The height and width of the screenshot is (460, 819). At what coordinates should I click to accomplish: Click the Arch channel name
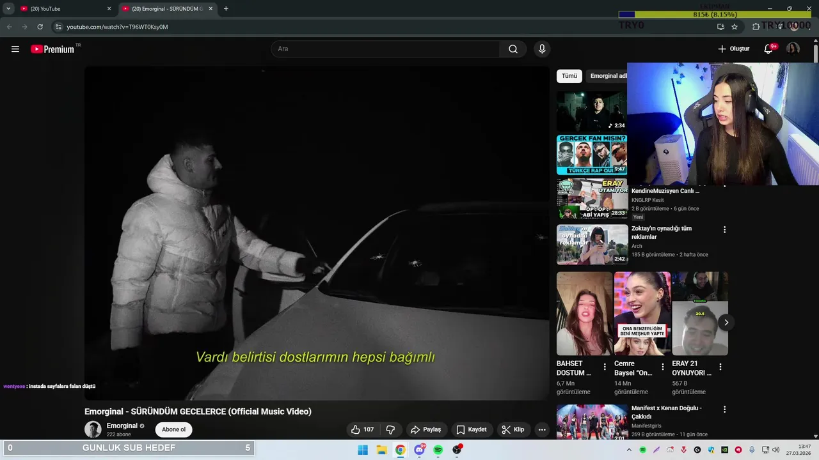pos(637,246)
